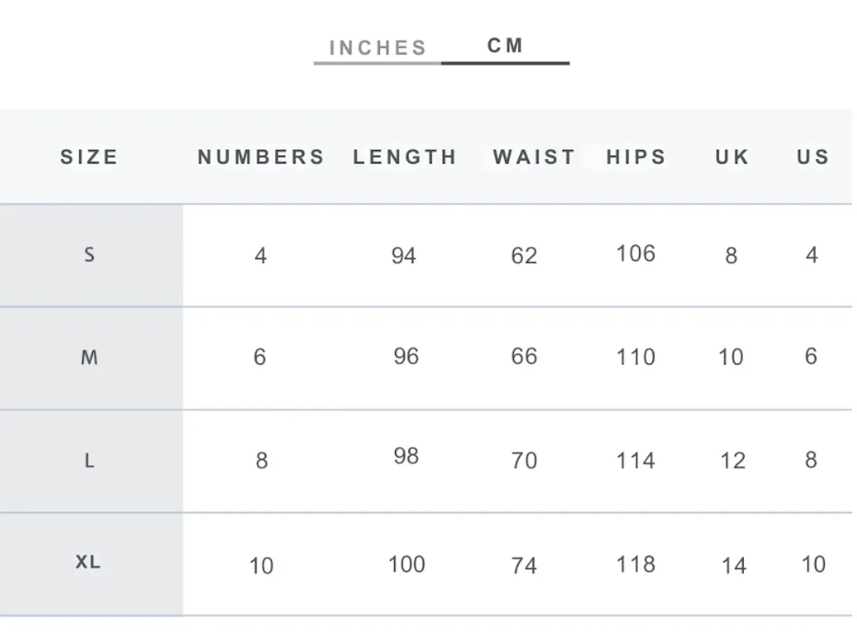Image resolution: width=857 pixels, height=632 pixels.
Task: Click the UK size 12 cell
Action: (x=732, y=460)
